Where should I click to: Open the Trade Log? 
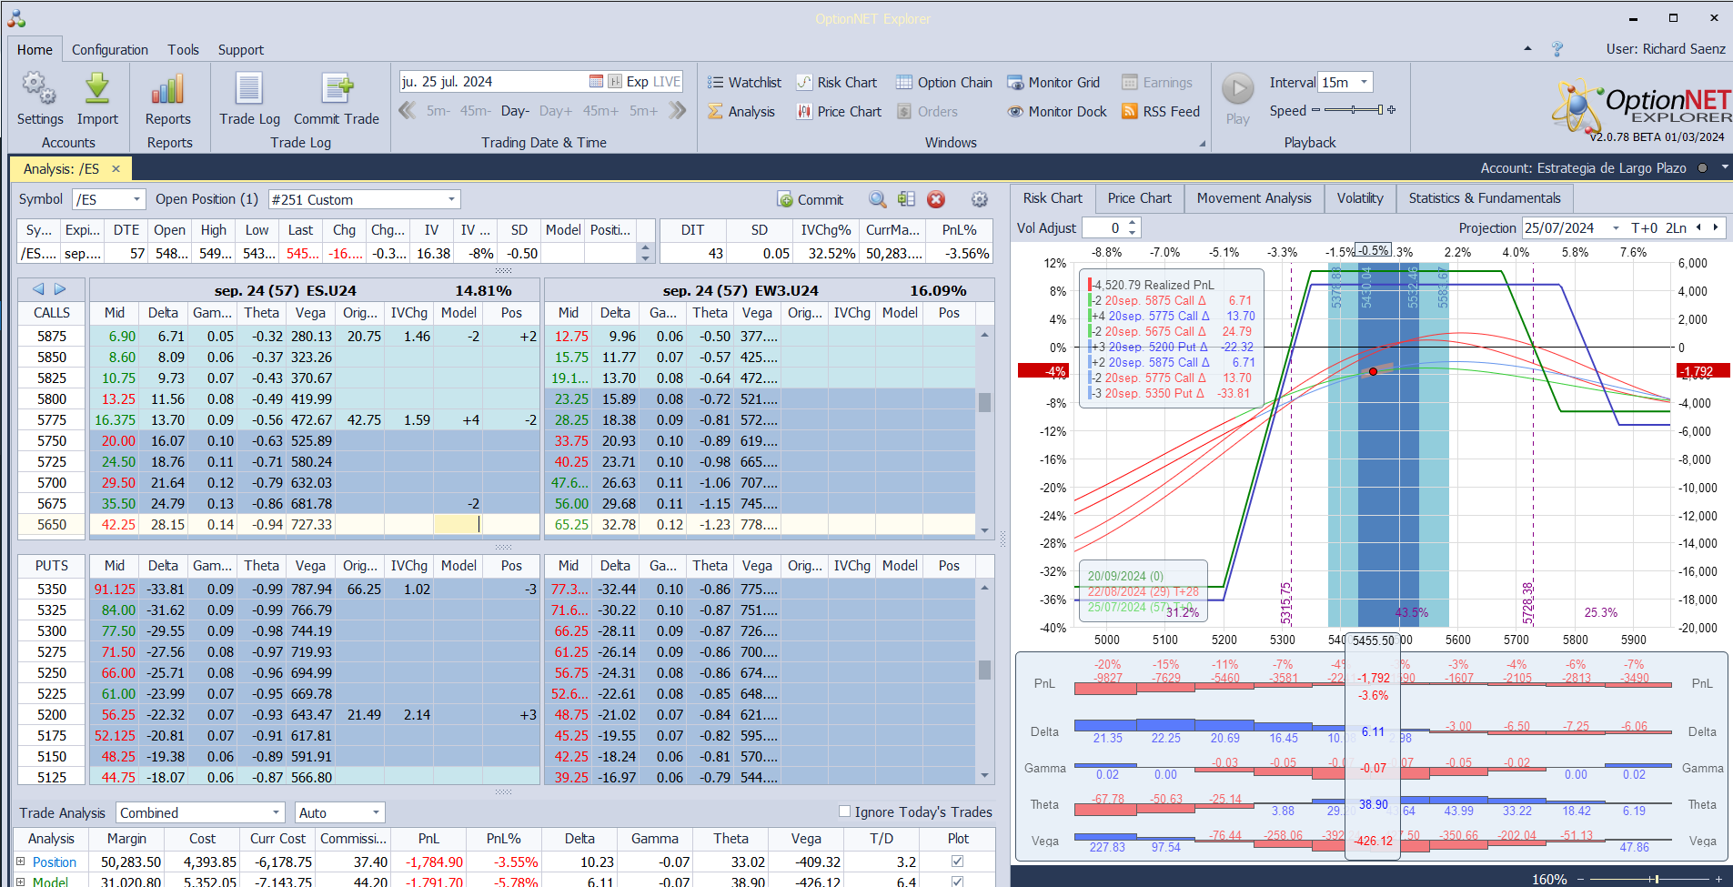249,89
